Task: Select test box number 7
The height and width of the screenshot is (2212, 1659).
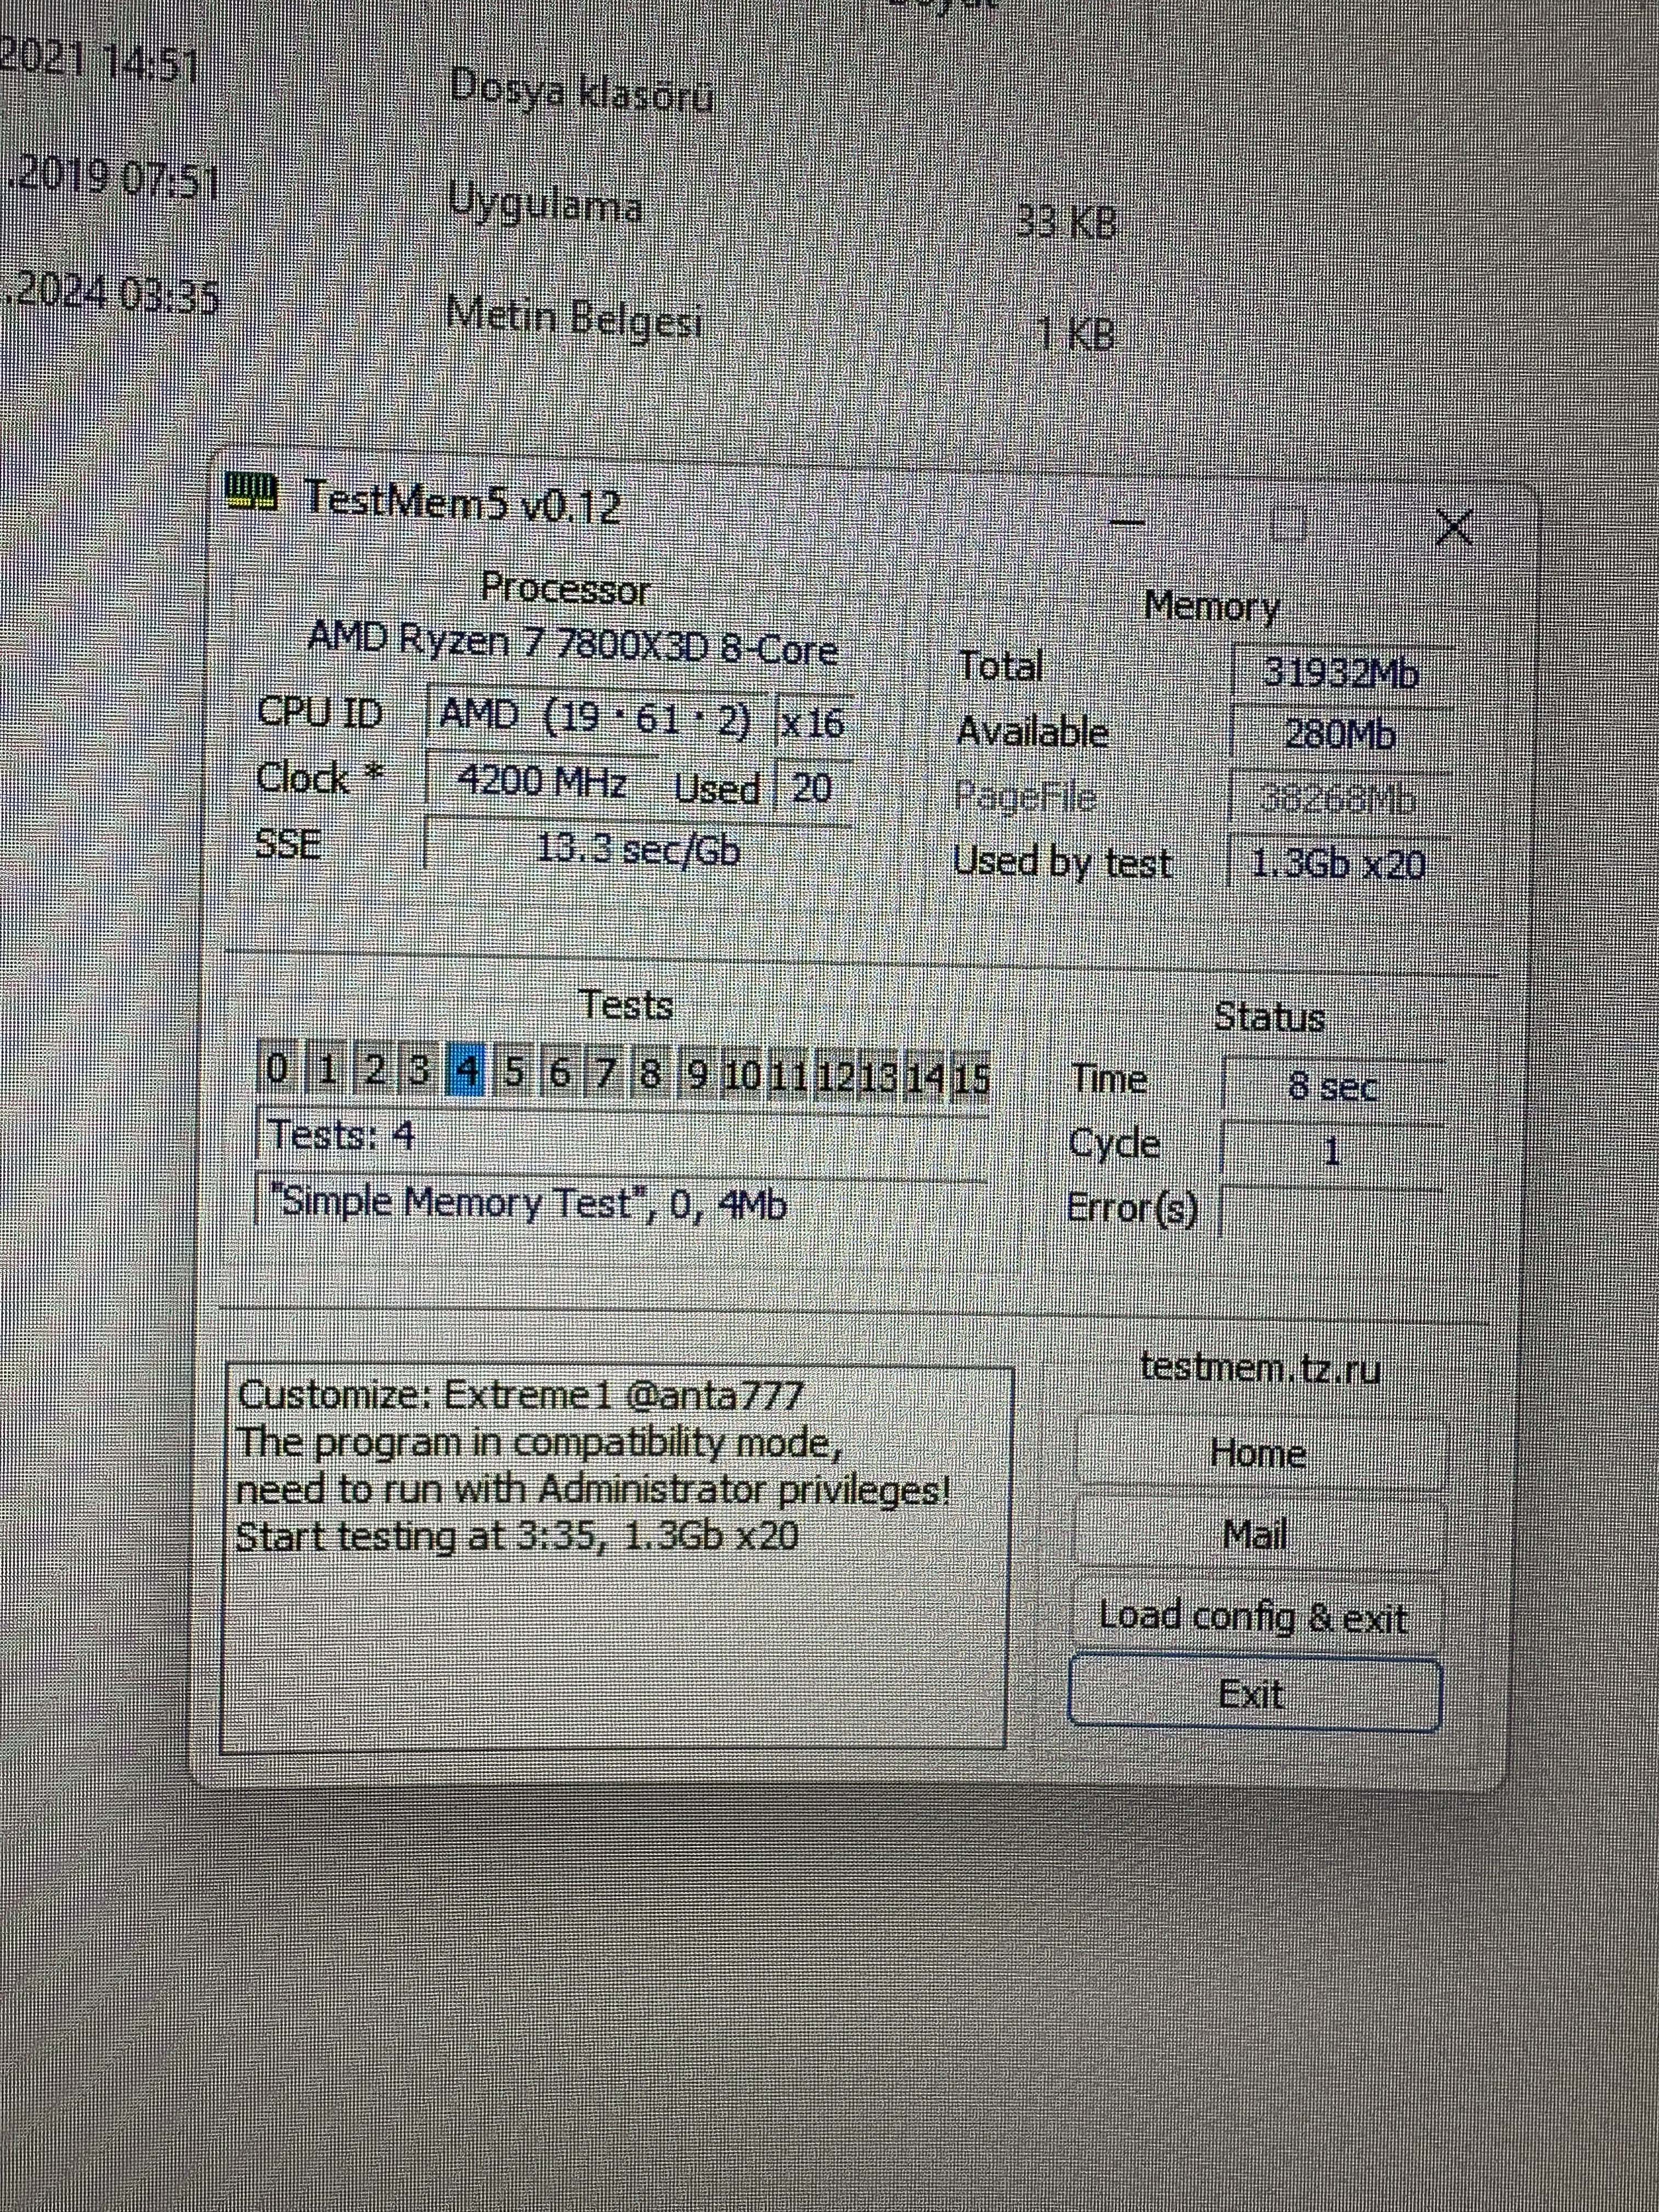Action: pyautogui.click(x=605, y=1073)
